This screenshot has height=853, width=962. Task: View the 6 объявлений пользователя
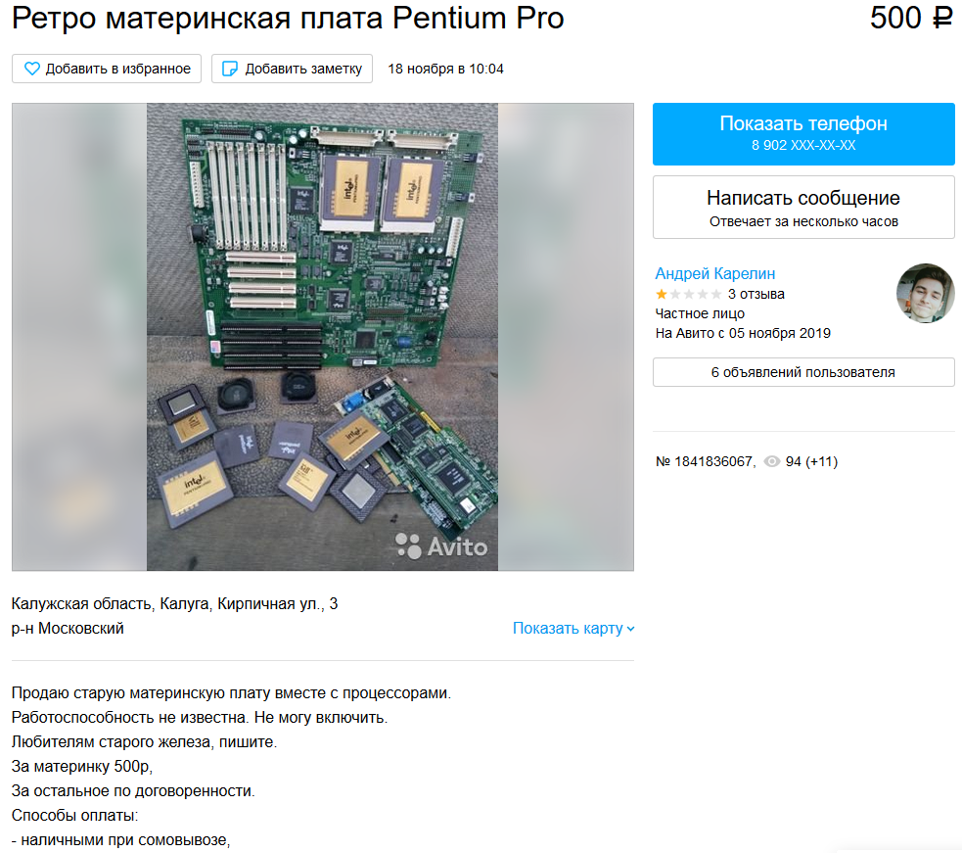pyautogui.click(x=803, y=372)
